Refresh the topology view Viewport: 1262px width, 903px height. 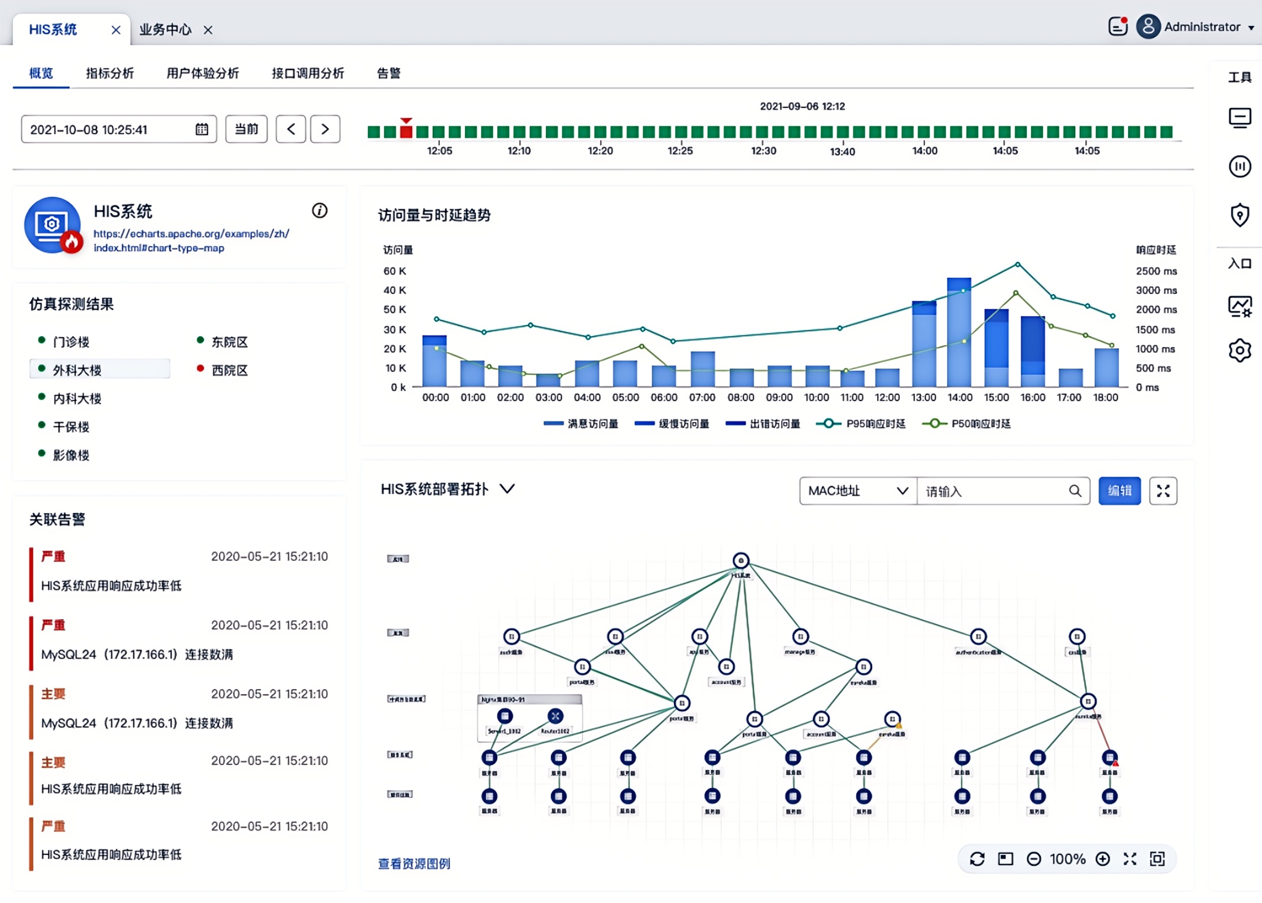coord(977,859)
